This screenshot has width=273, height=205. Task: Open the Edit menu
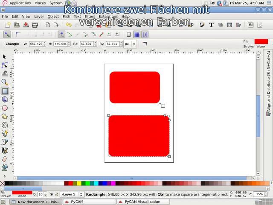coord(15,16)
